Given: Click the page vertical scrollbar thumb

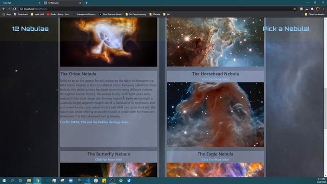Looking at the screenshot, I should 325,108.
